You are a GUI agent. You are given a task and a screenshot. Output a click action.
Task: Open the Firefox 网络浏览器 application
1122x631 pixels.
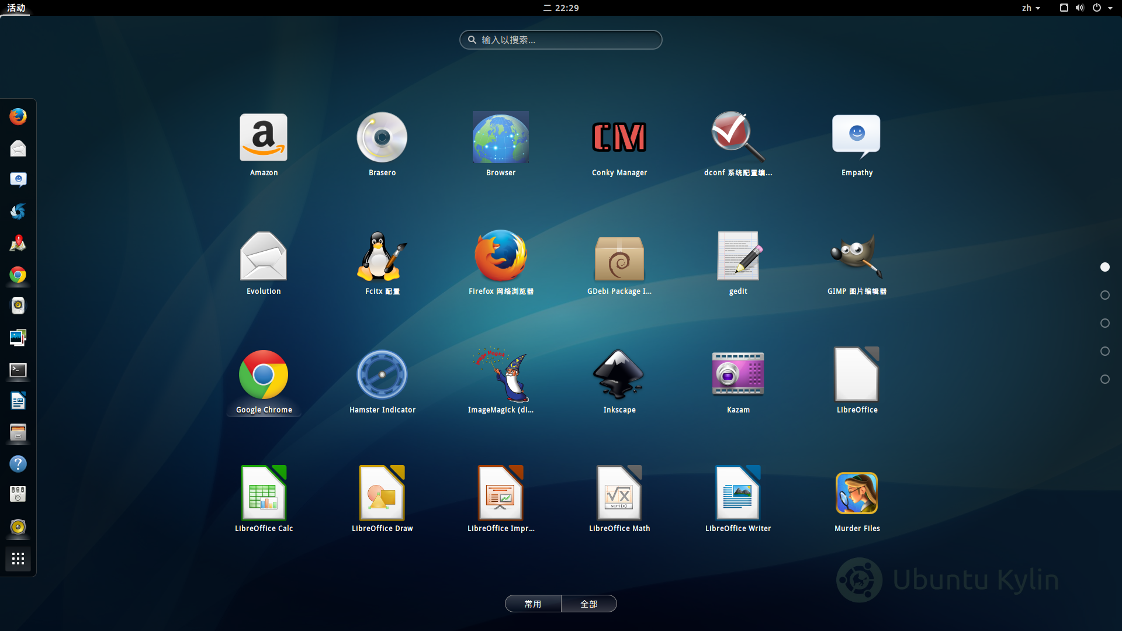(x=501, y=256)
